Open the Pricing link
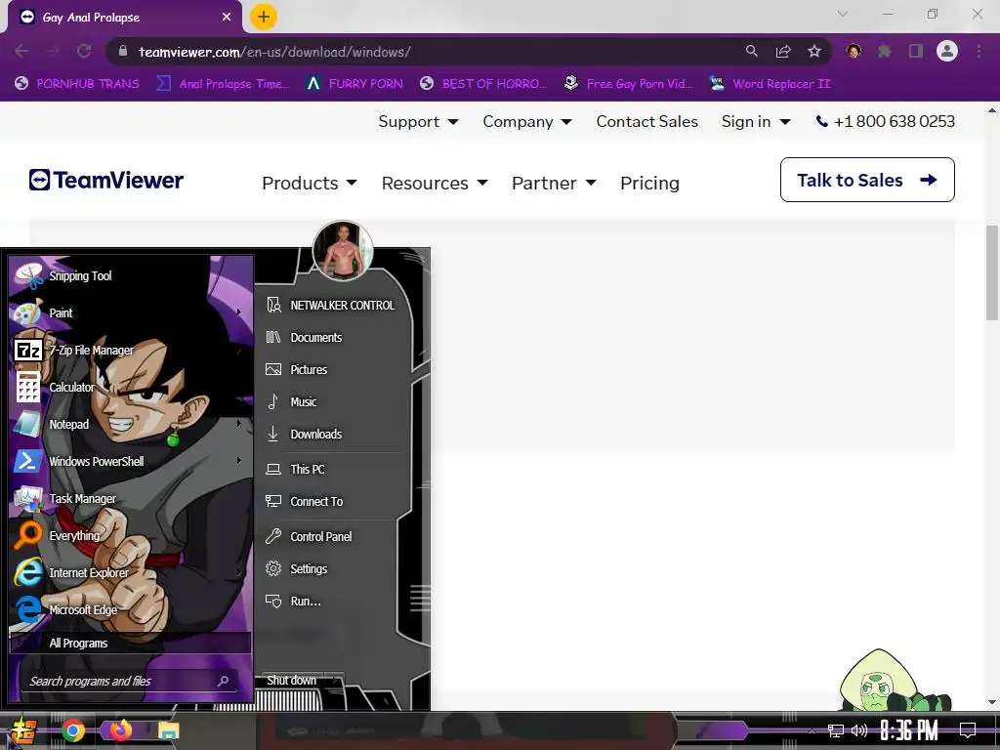The height and width of the screenshot is (750, 1000). [649, 183]
